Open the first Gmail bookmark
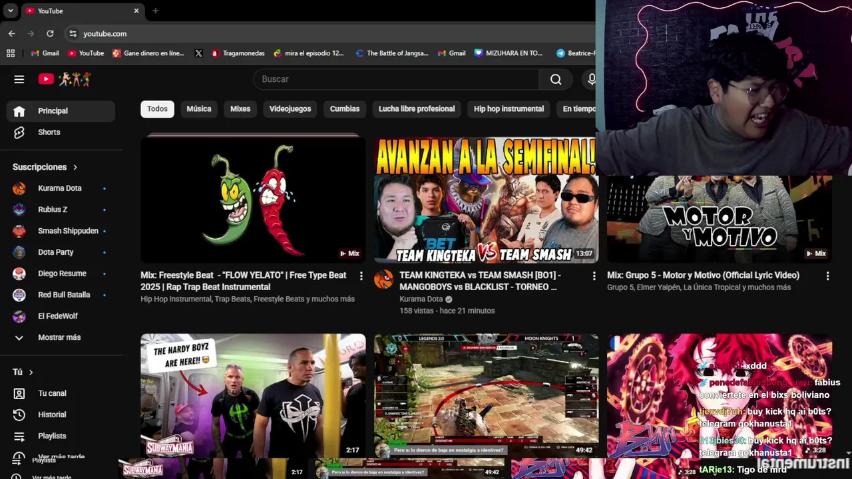Viewport: 852px width, 479px height. (45, 53)
